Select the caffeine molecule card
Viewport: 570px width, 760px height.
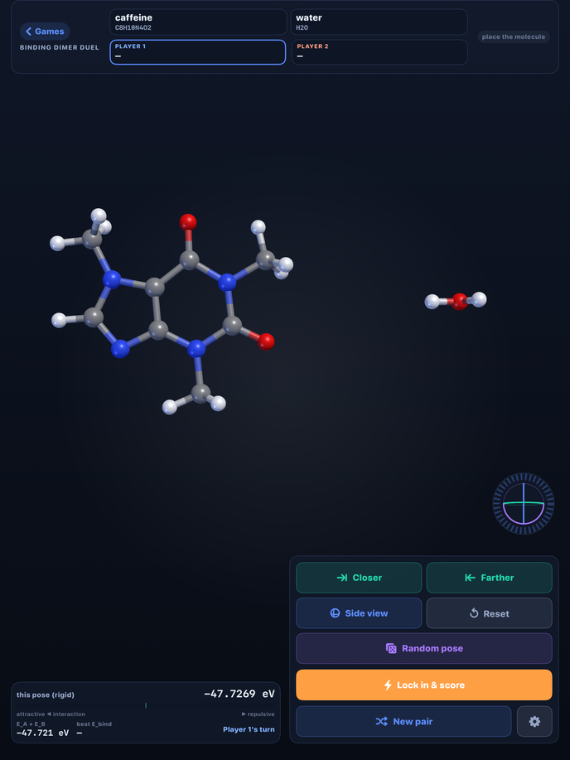198,22
